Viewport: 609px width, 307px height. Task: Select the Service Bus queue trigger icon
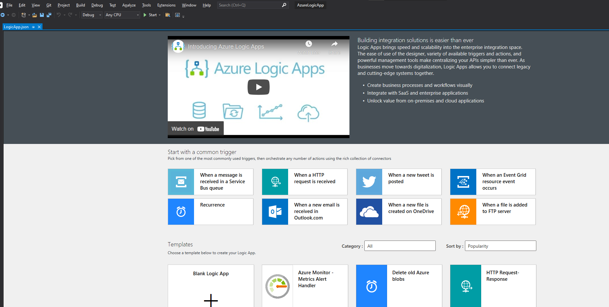tap(181, 182)
